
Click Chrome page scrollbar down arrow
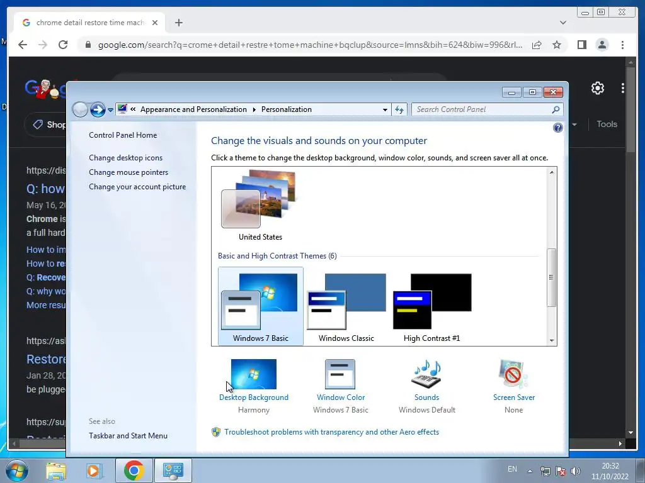631,433
